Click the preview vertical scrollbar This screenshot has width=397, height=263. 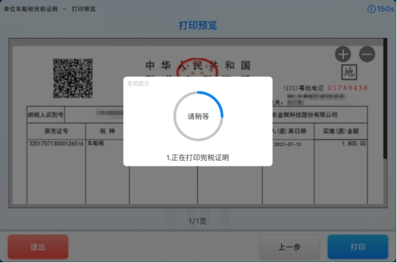[385, 99]
